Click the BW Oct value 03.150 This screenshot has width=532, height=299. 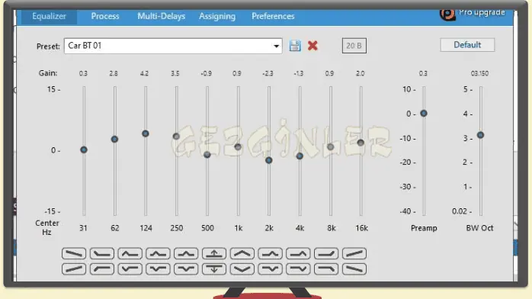coord(479,73)
